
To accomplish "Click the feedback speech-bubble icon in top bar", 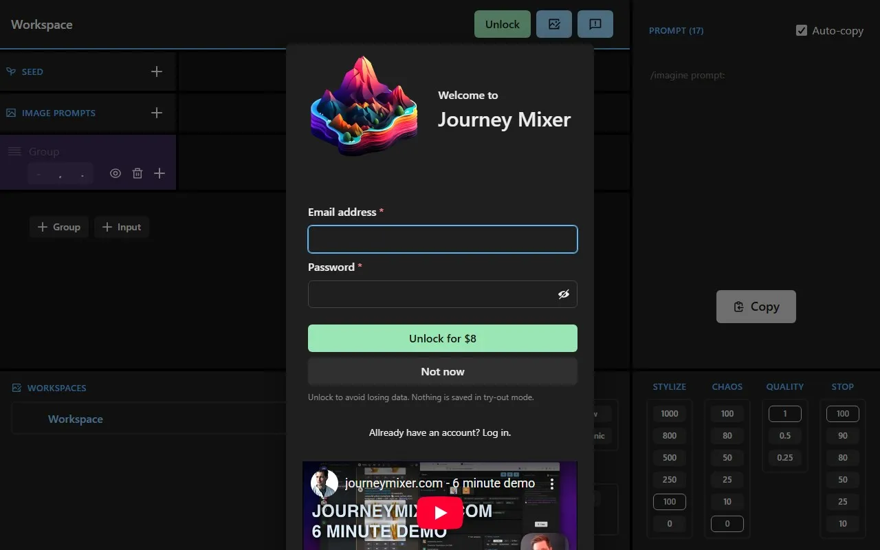I will tap(595, 24).
